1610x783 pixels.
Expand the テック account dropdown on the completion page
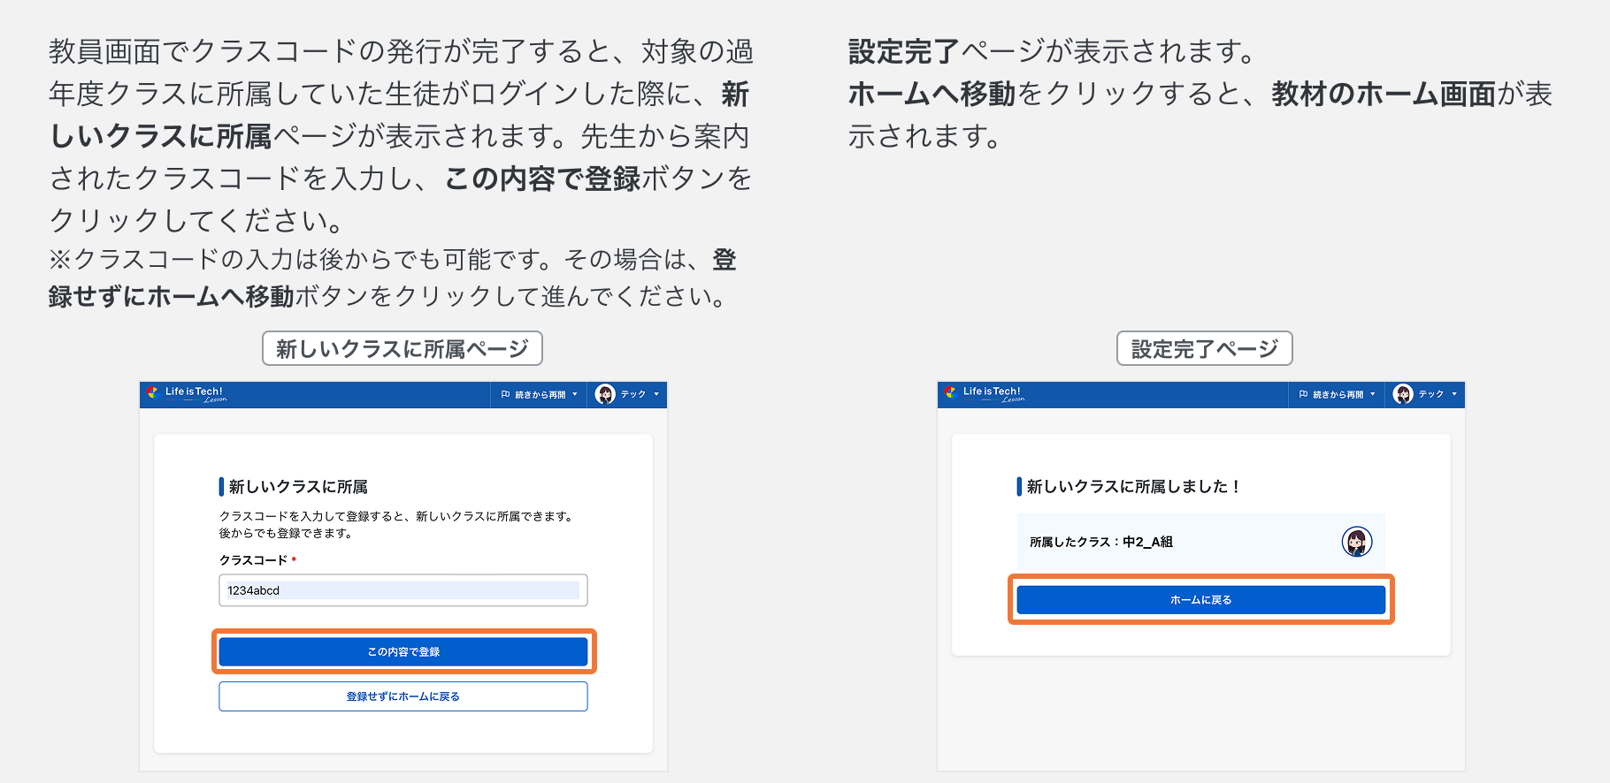pos(1454,394)
